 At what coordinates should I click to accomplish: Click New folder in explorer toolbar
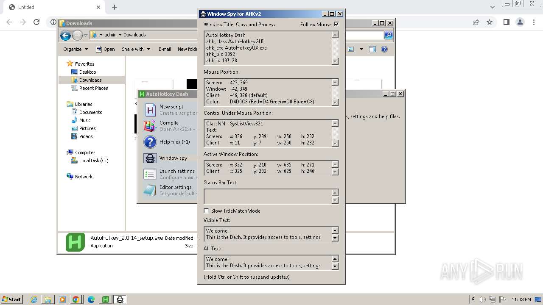(188, 49)
